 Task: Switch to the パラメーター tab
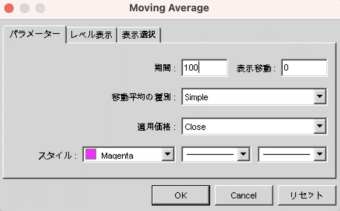[35, 34]
